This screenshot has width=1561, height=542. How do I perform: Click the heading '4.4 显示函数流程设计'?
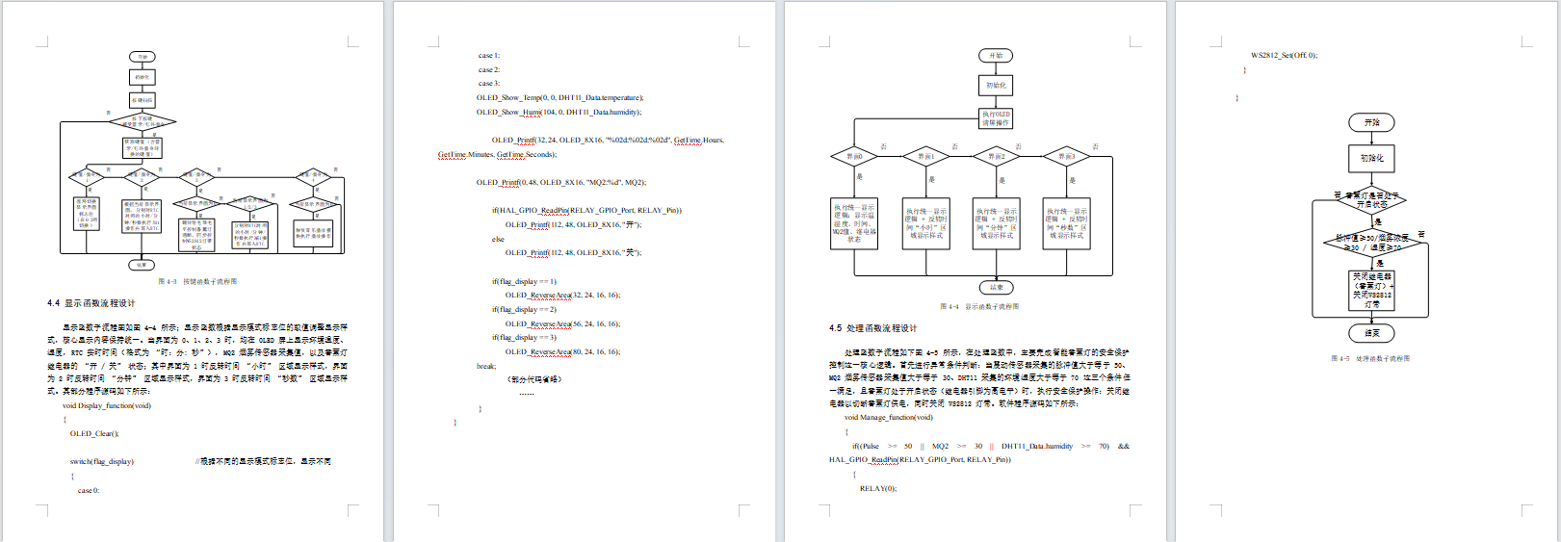pos(91,303)
